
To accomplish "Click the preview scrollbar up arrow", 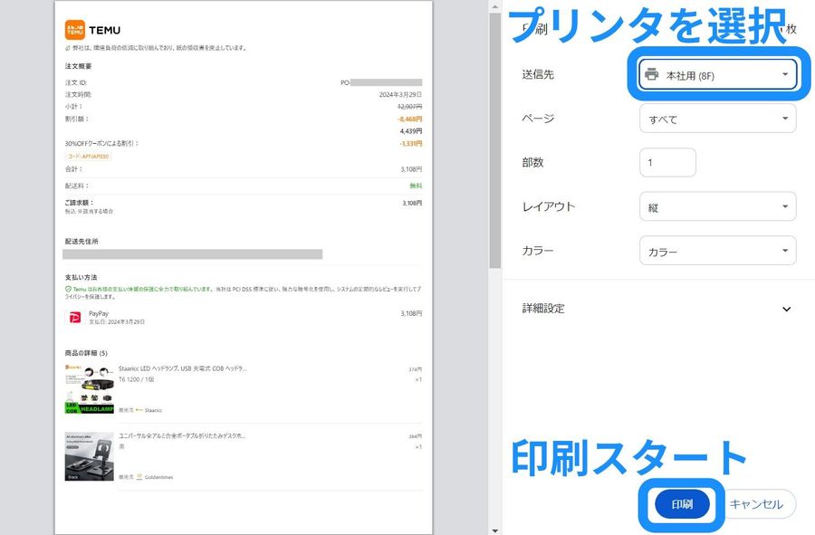I will (x=494, y=6).
